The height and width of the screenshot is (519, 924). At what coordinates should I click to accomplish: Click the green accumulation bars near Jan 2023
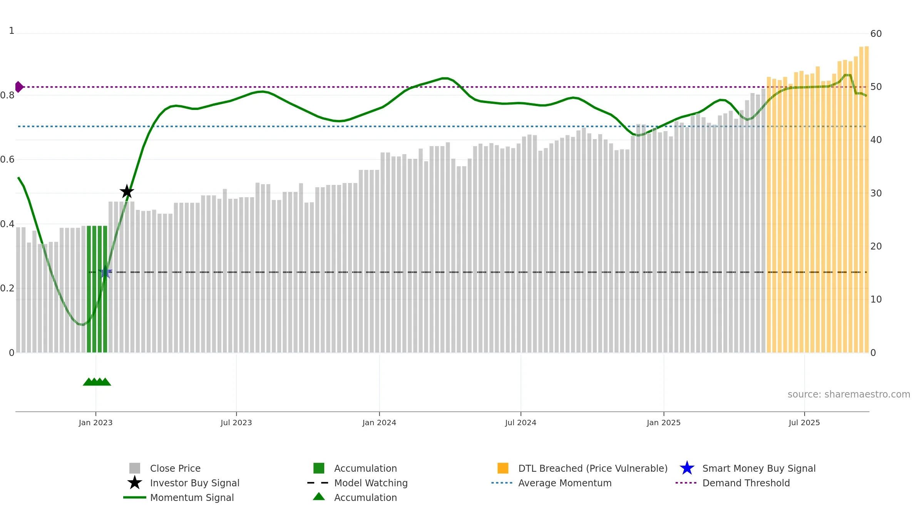point(97,289)
